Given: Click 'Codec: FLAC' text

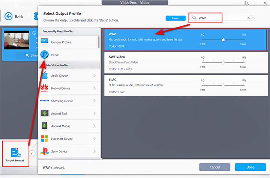Looking at the screenshot, I should click(117, 92).
